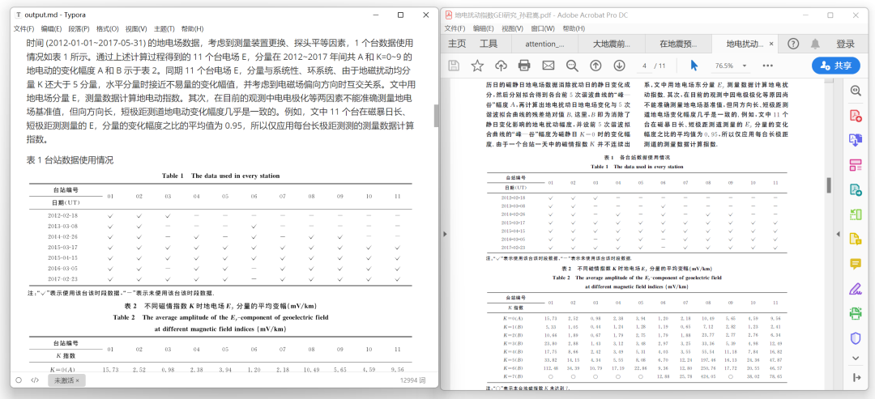Select the 地电扰动... document tab
This screenshot has height=399, width=875.
(x=745, y=44)
